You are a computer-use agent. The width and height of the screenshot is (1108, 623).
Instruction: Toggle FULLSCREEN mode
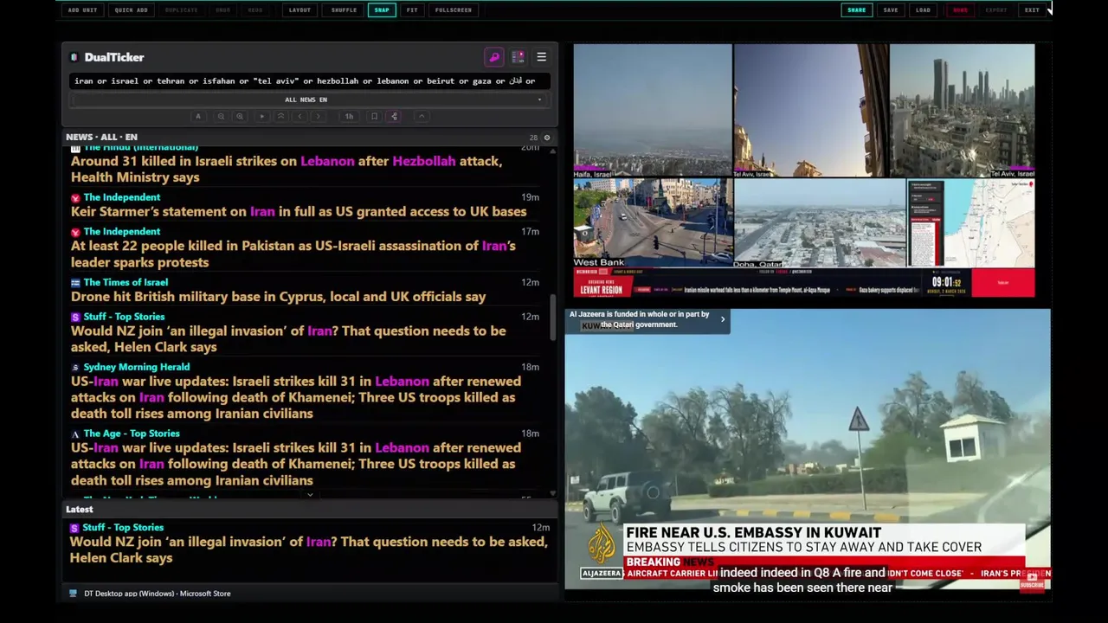pyautogui.click(x=454, y=10)
